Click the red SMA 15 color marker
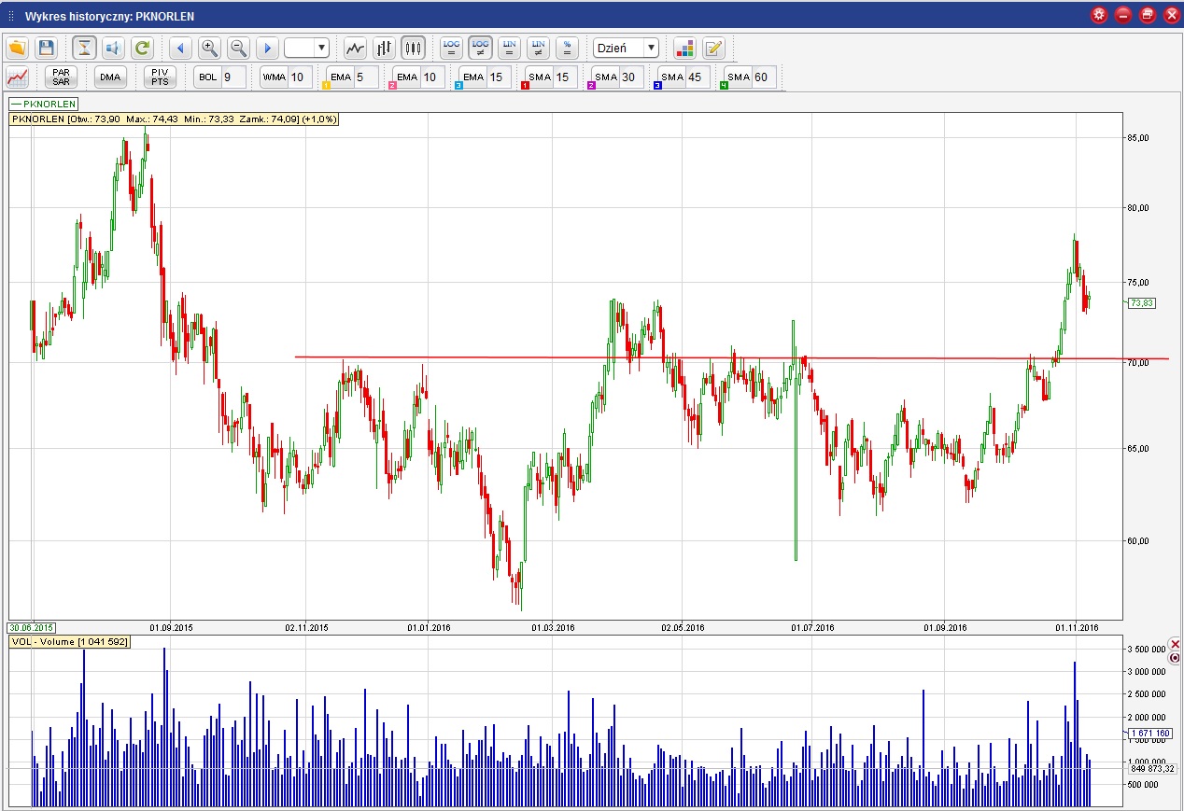The image size is (1184, 811). tap(526, 86)
